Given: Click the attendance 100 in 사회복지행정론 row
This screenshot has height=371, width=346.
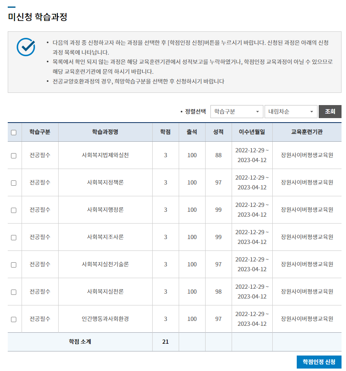Looking at the screenshot, I should (192, 210).
